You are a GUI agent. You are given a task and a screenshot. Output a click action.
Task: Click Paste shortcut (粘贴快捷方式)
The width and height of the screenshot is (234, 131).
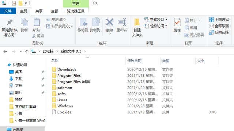[59, 26]
